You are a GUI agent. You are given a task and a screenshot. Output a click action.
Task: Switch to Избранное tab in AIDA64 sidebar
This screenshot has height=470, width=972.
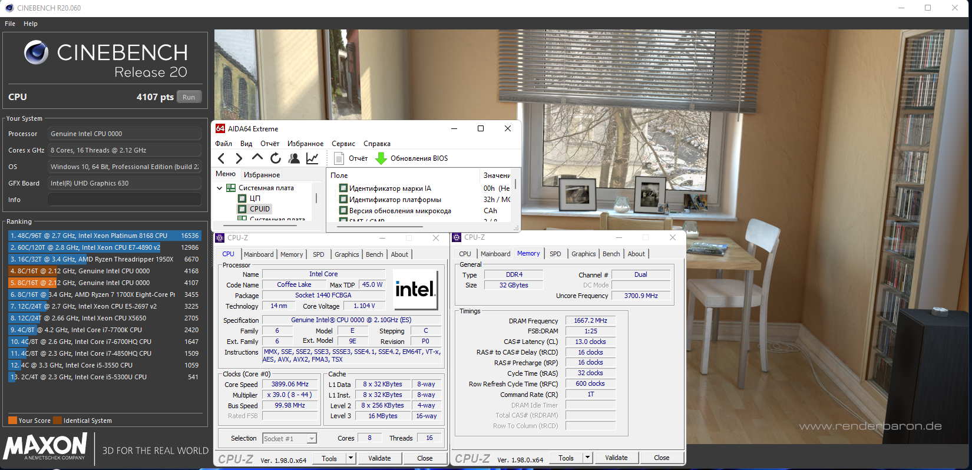point(262,175)
